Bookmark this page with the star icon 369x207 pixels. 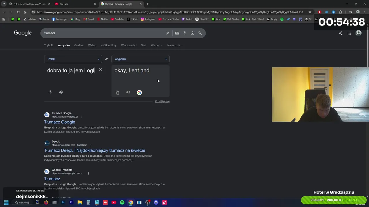point(310,12)
